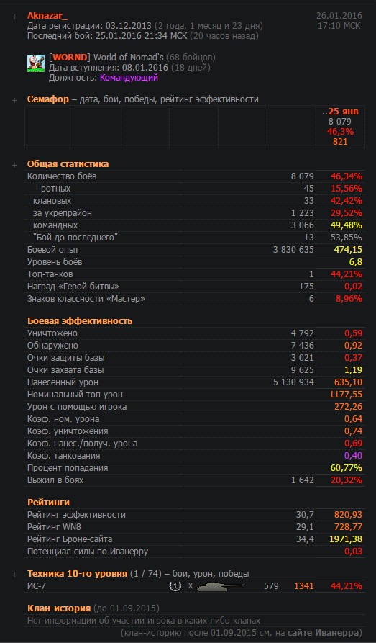Click the командных win rate 49,48%

click(x=347, y=225)
